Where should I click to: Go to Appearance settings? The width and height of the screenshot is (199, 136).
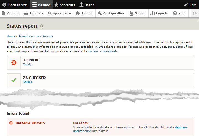tap(59, 13)
